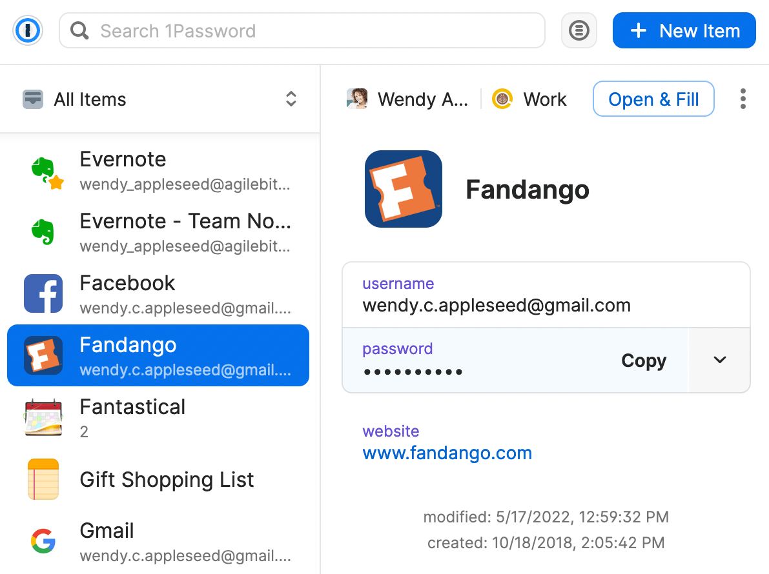Click the modified date text

(x=546, y=517)
